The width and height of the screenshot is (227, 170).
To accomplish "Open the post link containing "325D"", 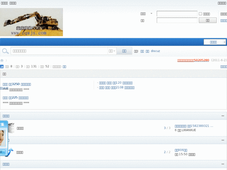I will pos(17,84).
